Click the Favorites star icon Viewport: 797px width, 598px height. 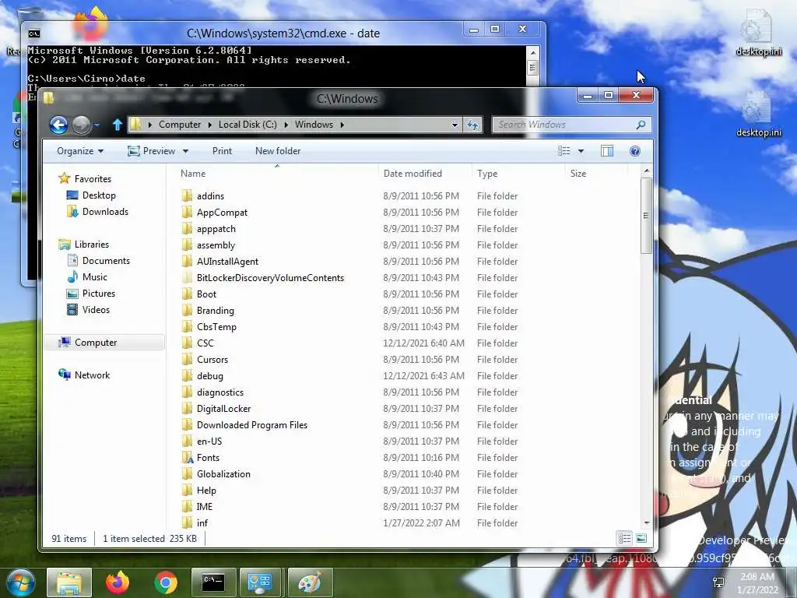pyautogui.click(x=64, y=178)
